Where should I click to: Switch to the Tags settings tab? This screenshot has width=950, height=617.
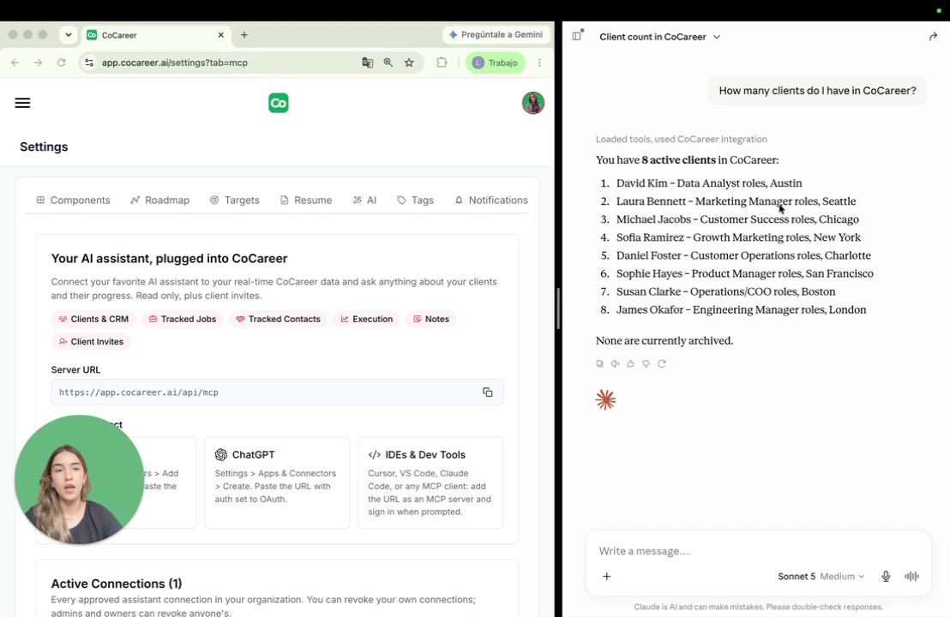click(416, 200)
